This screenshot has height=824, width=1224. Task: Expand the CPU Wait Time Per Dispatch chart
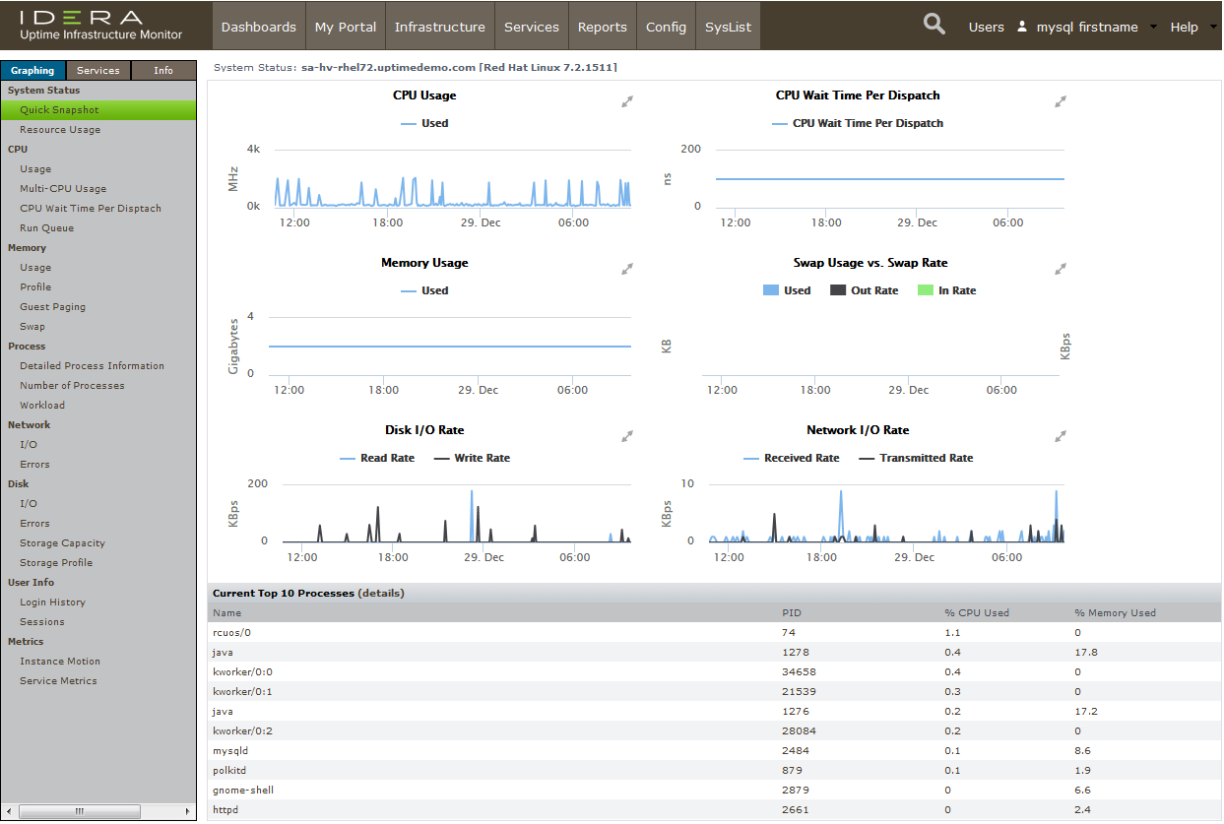[x=1061, y=101]
